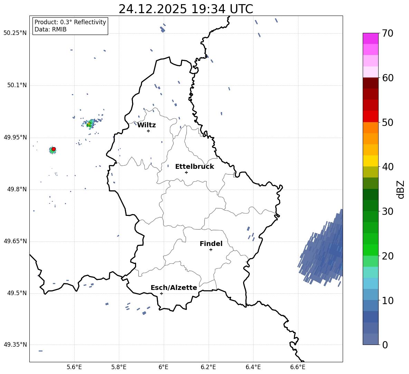Viewport: 409px width, 374px height.
Task: Click the red dot radar marker
Action: 54,149
